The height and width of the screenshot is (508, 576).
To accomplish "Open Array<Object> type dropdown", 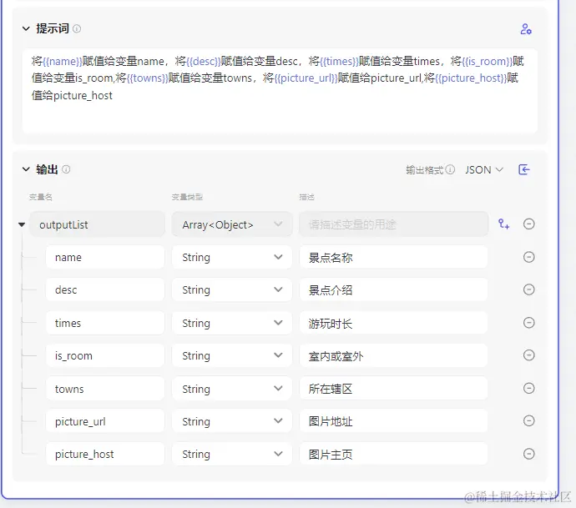I will point(232,224).
